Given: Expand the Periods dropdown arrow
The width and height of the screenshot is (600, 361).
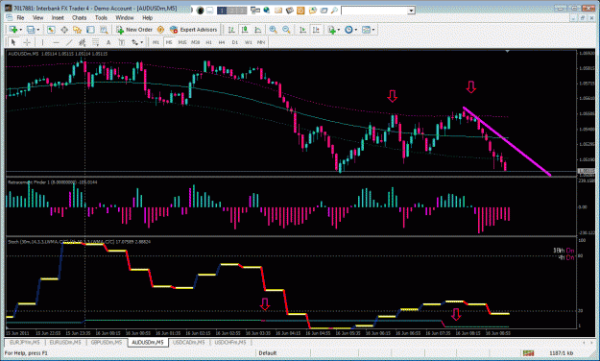Looking at the screenshot, I should coord(356,30).
